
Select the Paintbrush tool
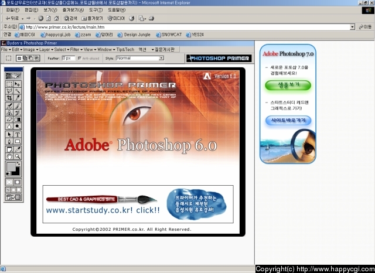[x=17, y=106]
